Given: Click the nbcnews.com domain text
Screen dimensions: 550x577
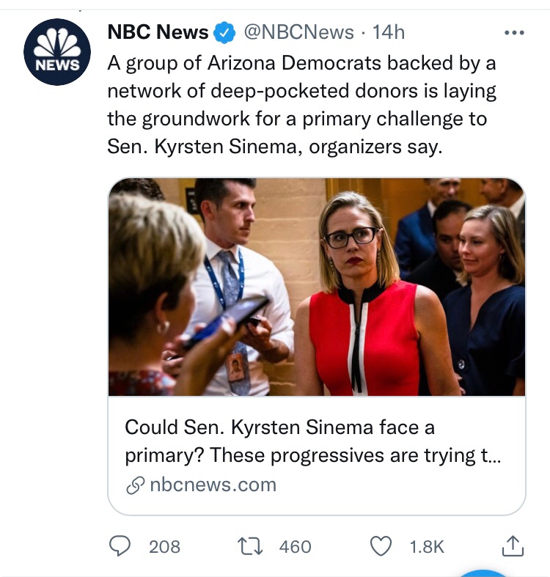Looking at the screenshot, I should [x=213, y=485].
